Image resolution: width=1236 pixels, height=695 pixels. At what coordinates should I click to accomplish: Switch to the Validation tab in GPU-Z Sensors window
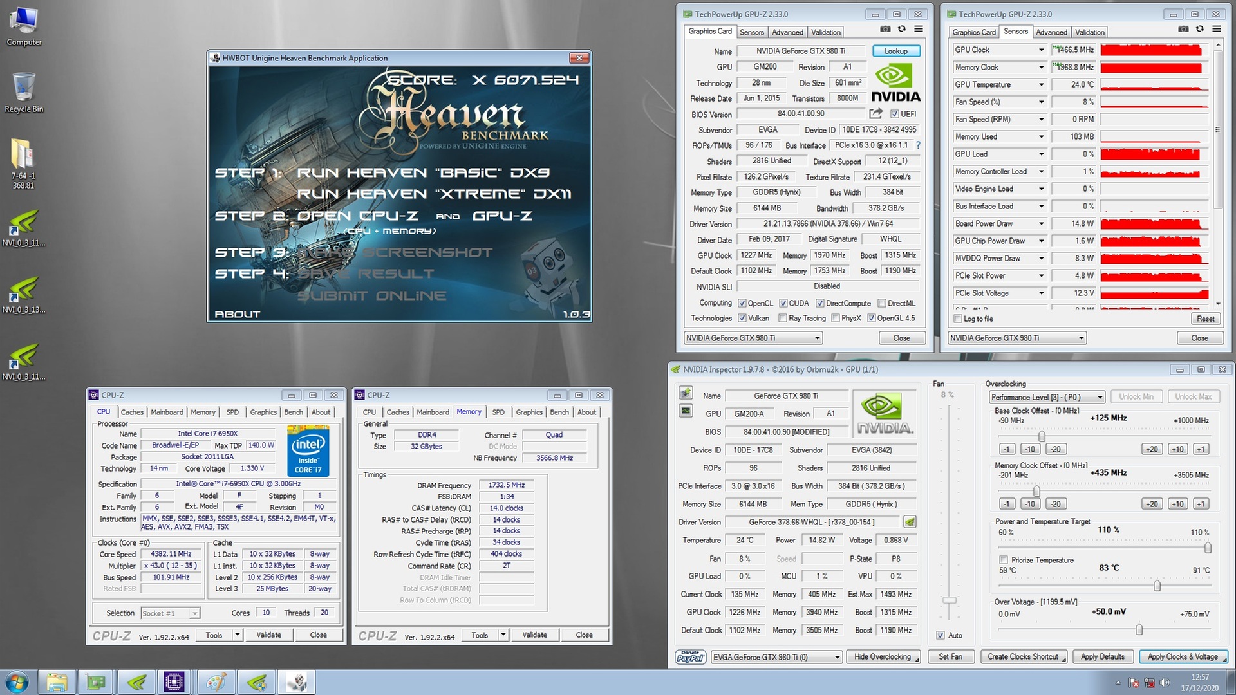coord(1089,32)
